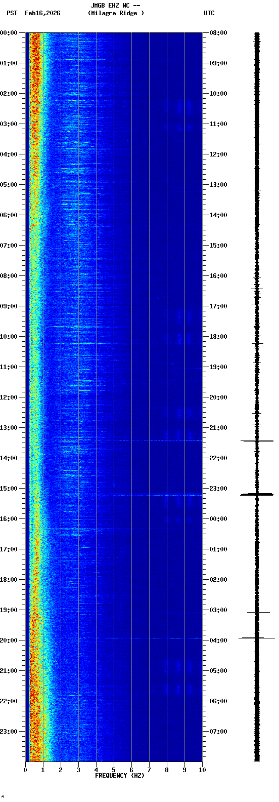Click the 10 Hz frequency tick label
The width and height of the screenshot is (279, 802).
(x=202, y=770)
